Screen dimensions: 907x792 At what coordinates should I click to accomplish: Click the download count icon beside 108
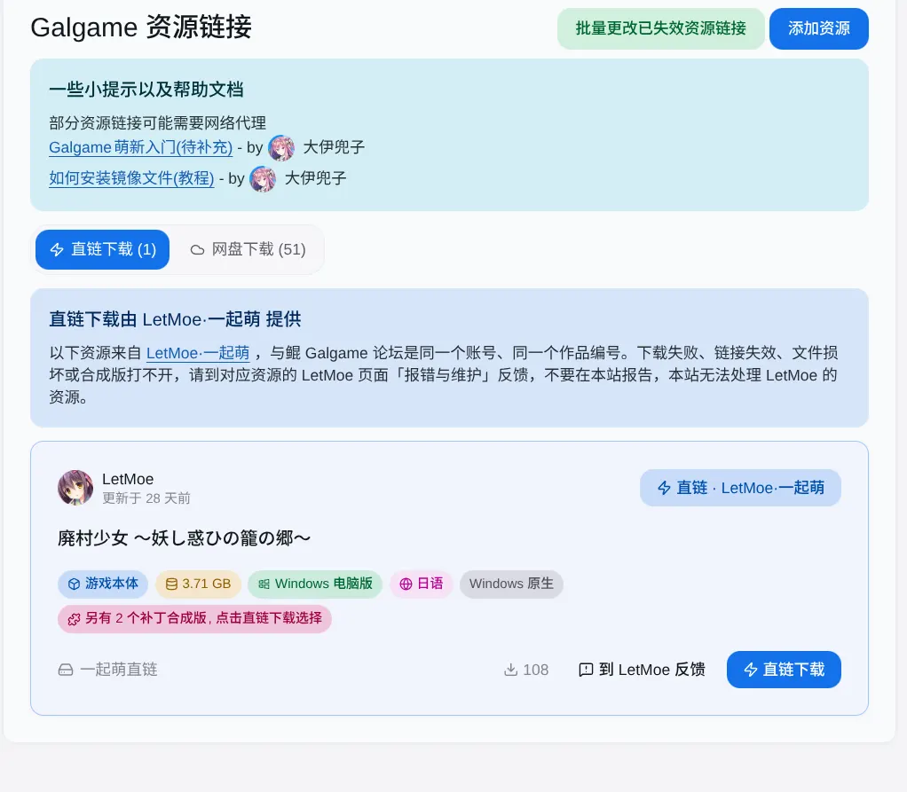coord(511,670)
